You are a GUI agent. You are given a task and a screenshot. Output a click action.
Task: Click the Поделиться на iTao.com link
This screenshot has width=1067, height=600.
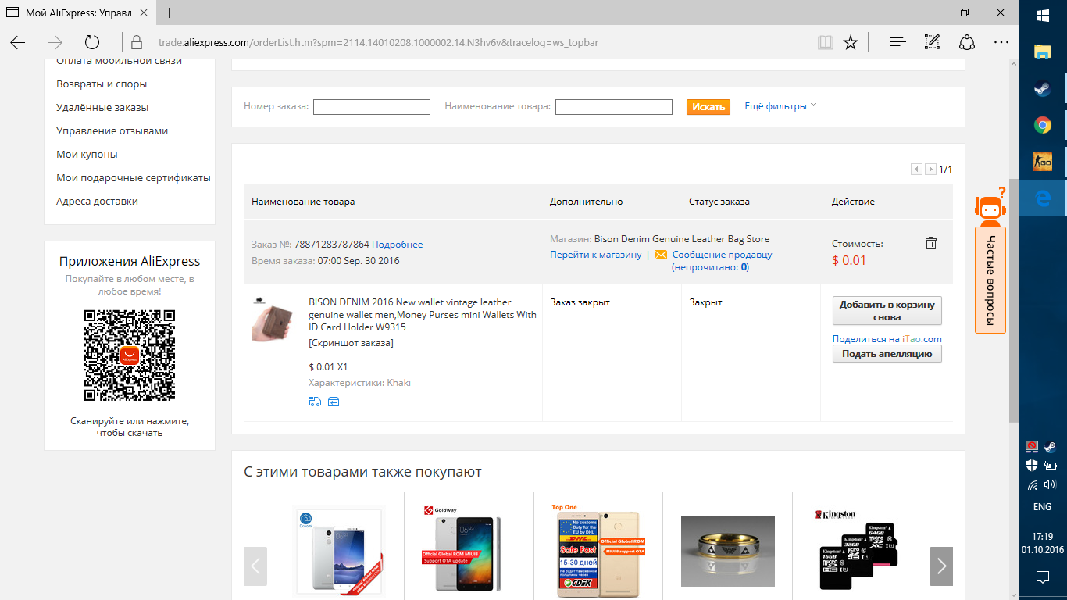click(x=887, y=339)
